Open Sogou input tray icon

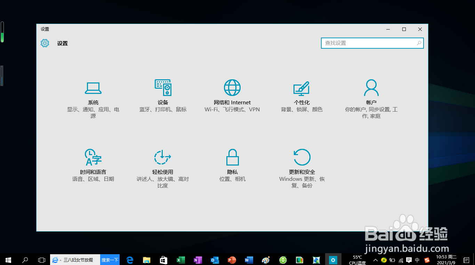tap(427, 260)
